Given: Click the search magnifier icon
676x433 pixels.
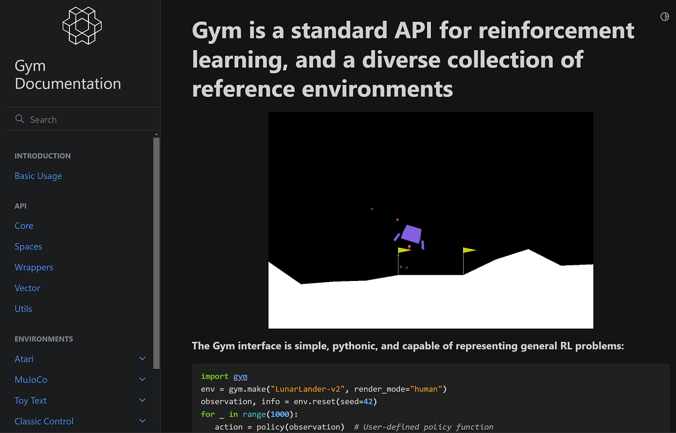Looking at the screenshot, I should point(20,119).
